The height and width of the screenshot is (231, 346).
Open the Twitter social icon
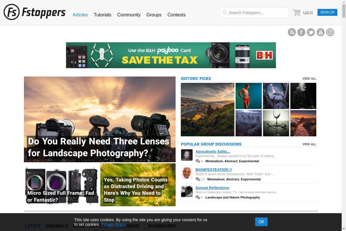311,32
